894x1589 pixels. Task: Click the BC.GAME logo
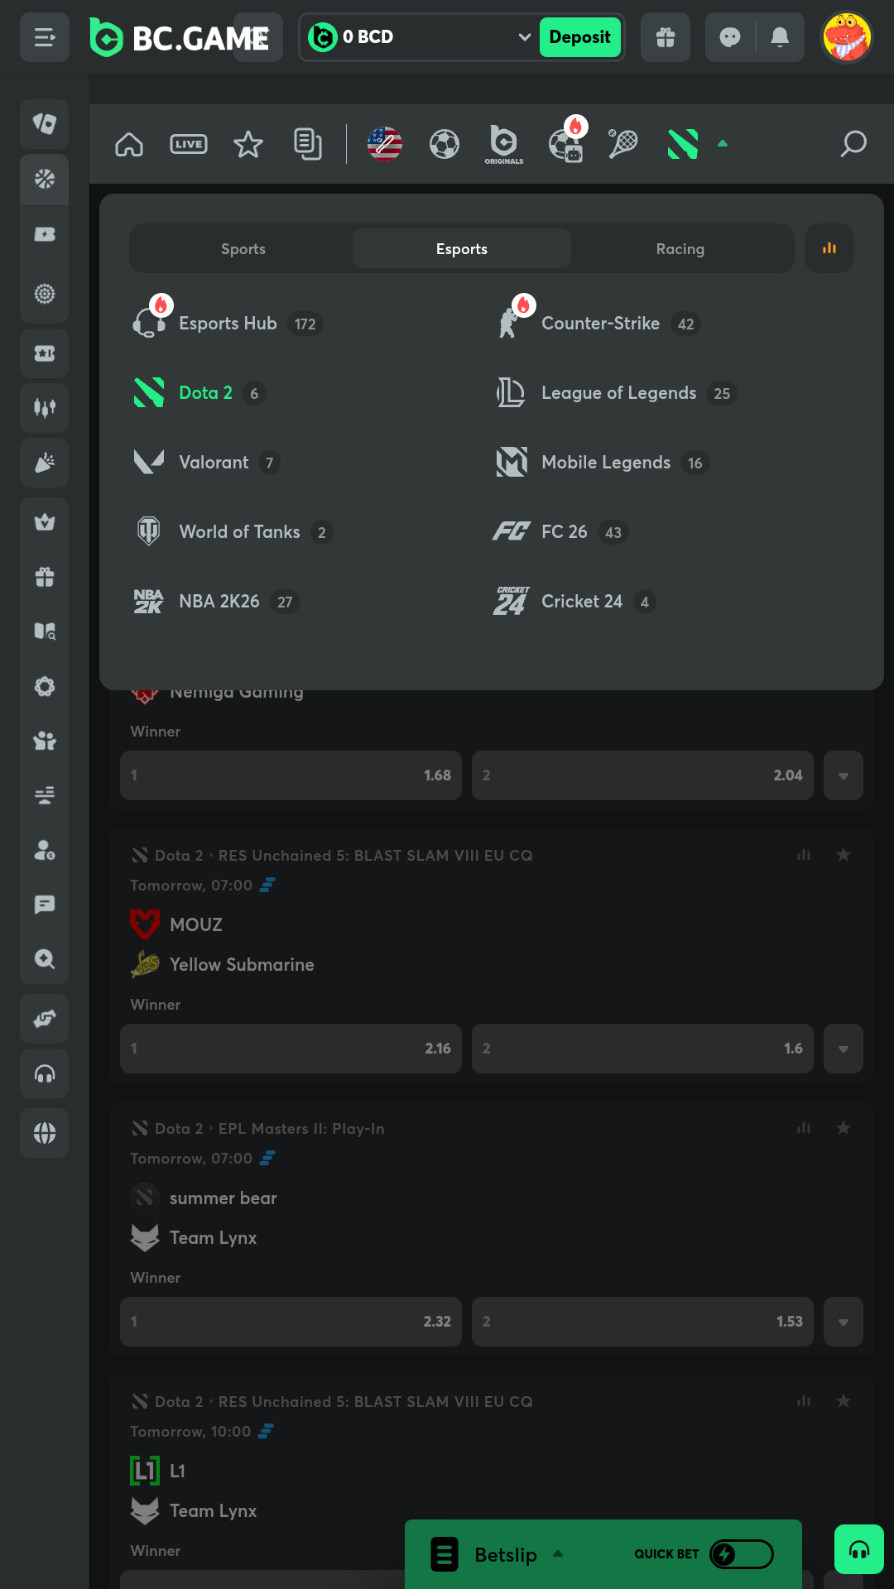click(x=179, y=37)
